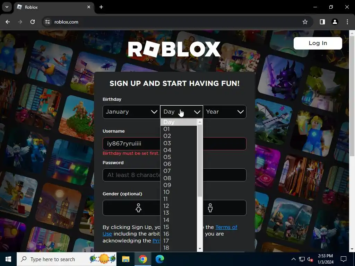The height and width of the screenshot is (266, 355).
Task: Click the day list scroll-down arrow
Action: coord(200,249)
